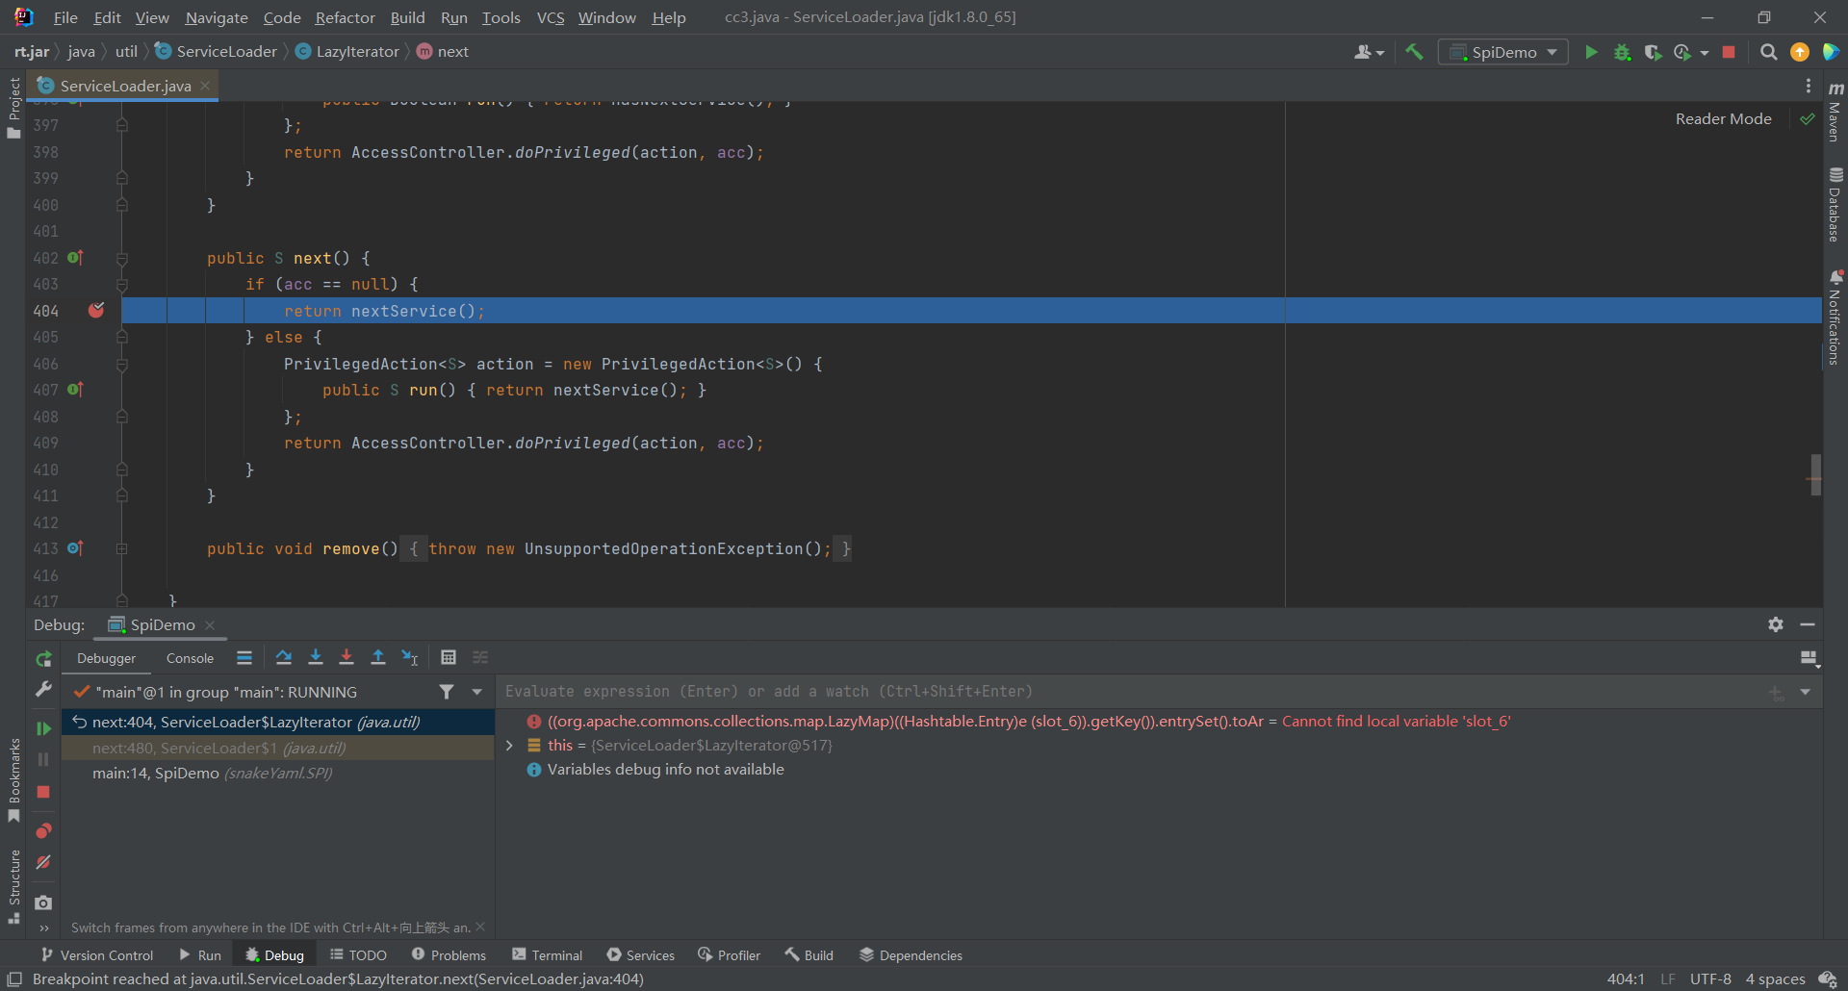
Task: Click the editor vertical scrollbar thumb
Action: 1815,474
